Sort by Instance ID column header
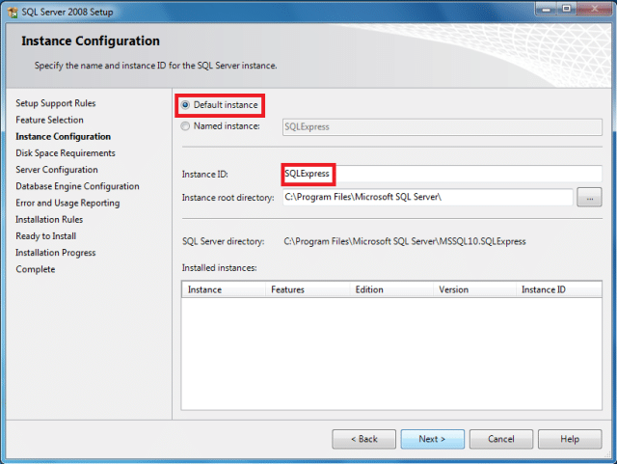 pos(559,289)
